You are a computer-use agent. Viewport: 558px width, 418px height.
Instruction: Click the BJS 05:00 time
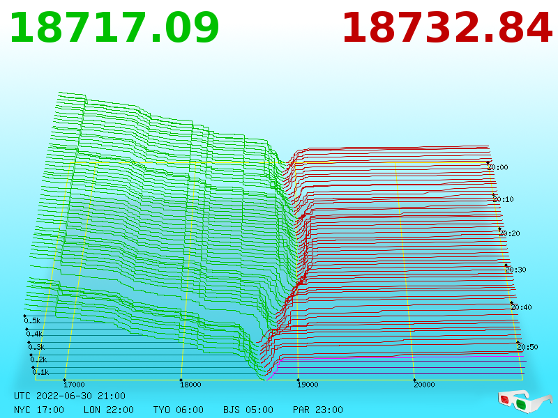tap(248, 410)
